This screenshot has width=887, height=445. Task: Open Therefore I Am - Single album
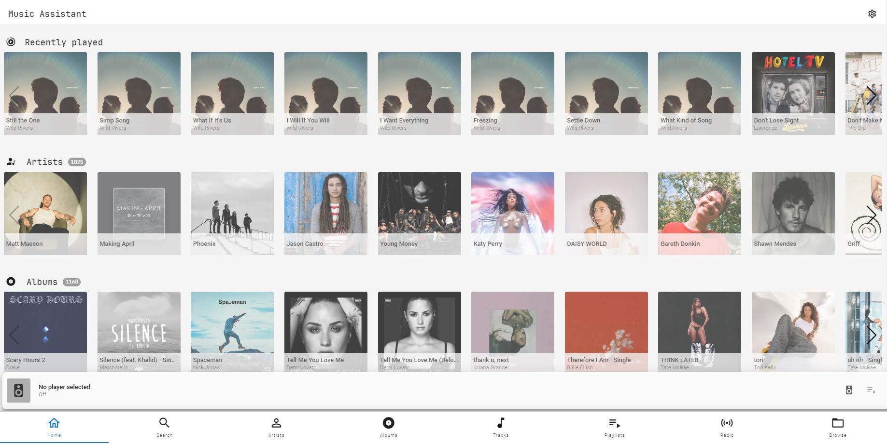(x=606, y=332)
